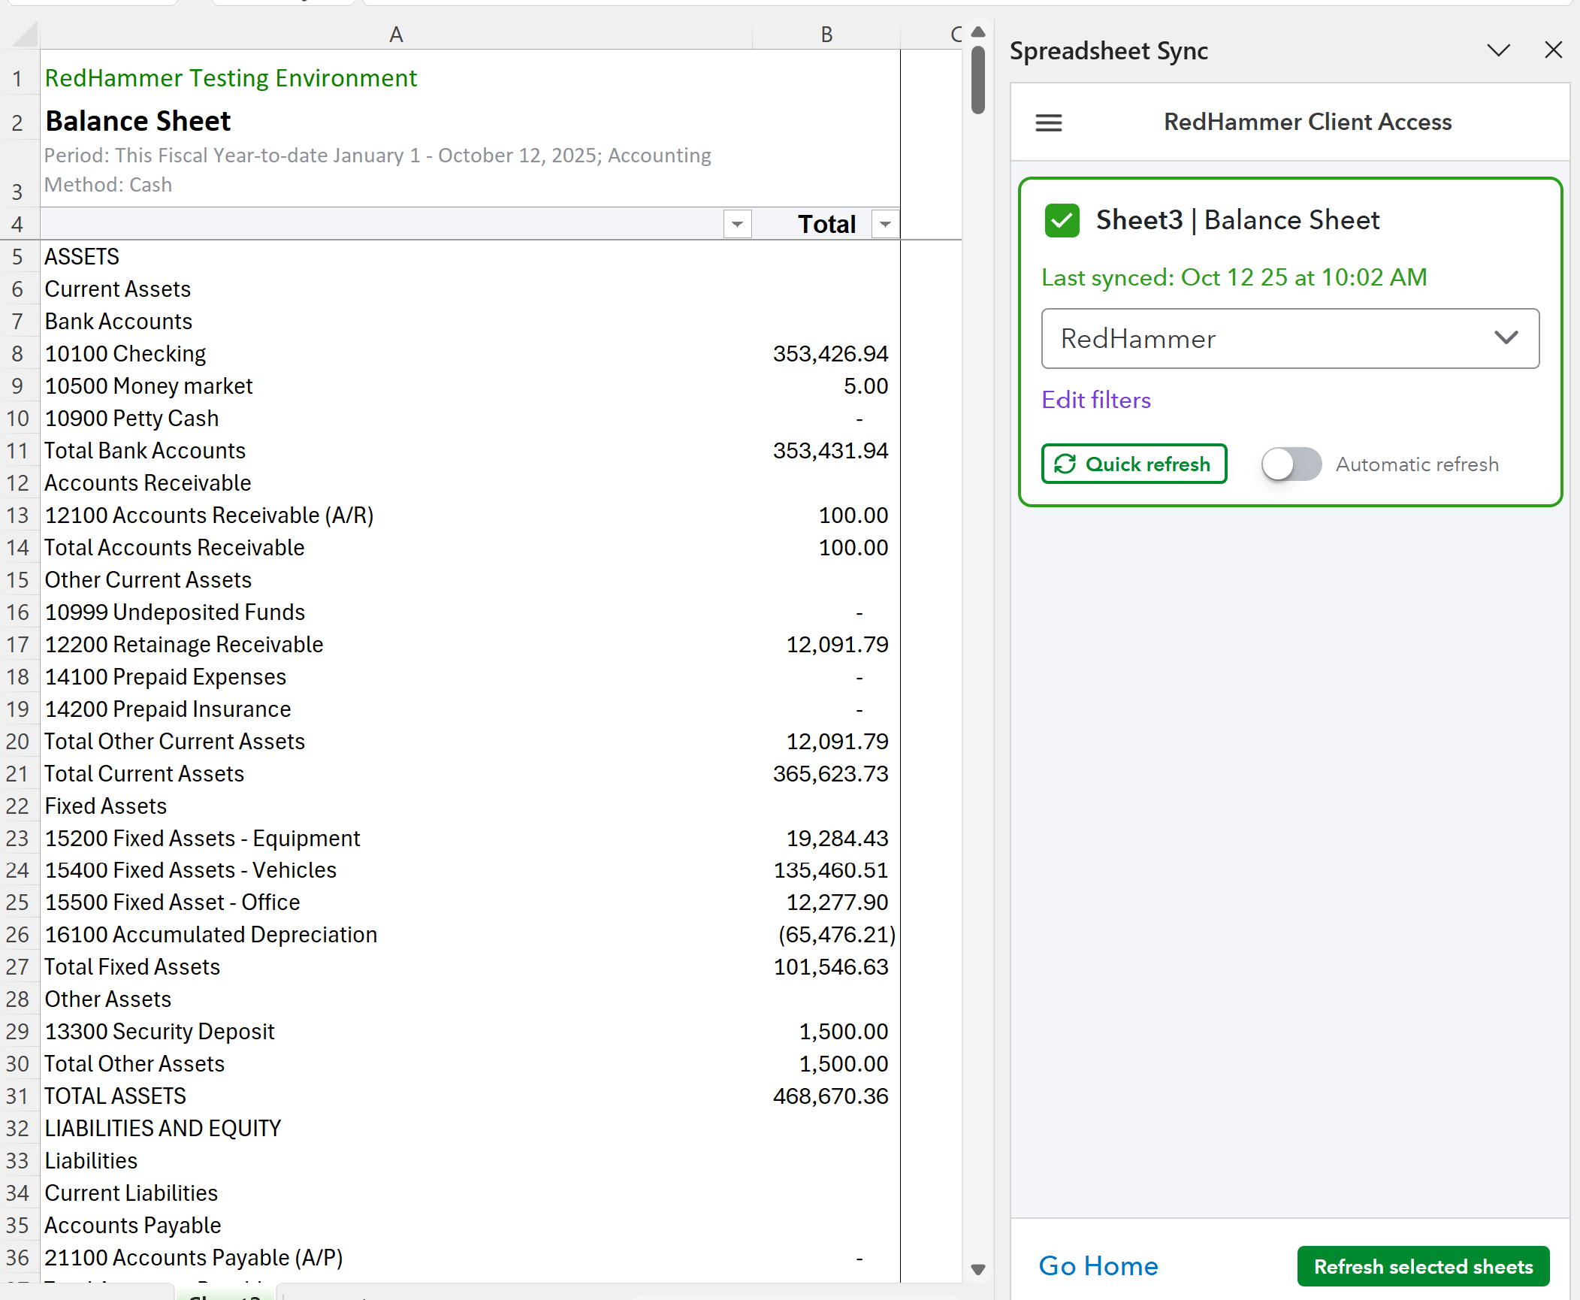
Task: Open the RedHammer company dropdown
Action: tap(1289, 339)
